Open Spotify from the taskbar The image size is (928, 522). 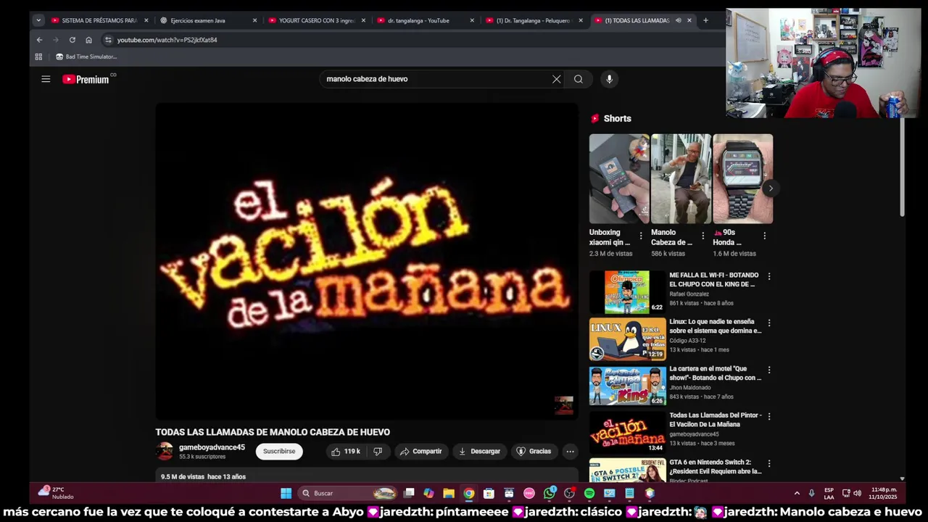coord(589,493)
